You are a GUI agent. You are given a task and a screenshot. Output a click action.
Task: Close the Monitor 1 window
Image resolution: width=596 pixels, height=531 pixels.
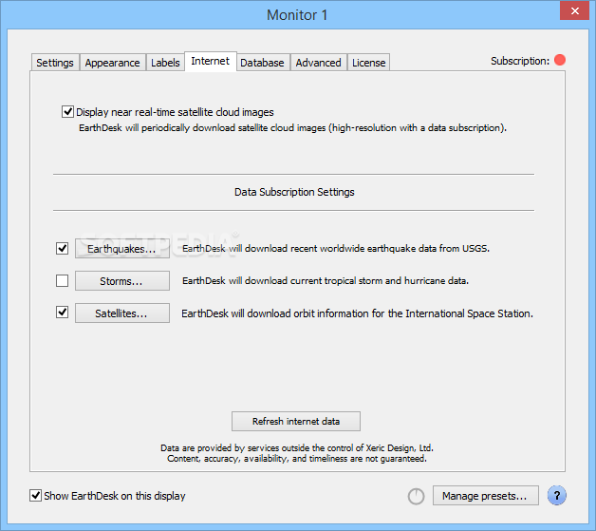575,10
